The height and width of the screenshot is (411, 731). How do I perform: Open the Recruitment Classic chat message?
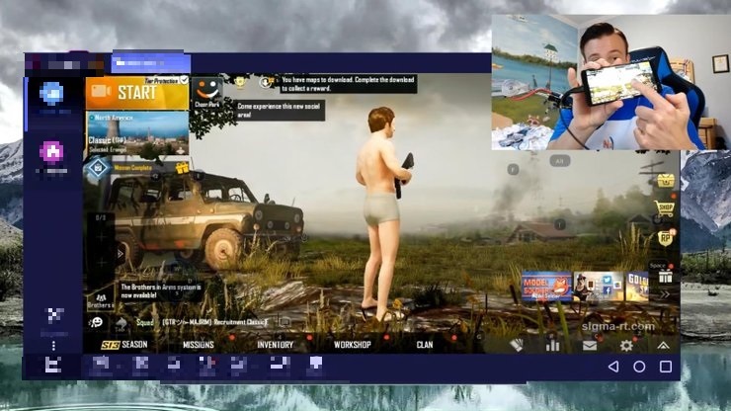click(x=215, y=322)
